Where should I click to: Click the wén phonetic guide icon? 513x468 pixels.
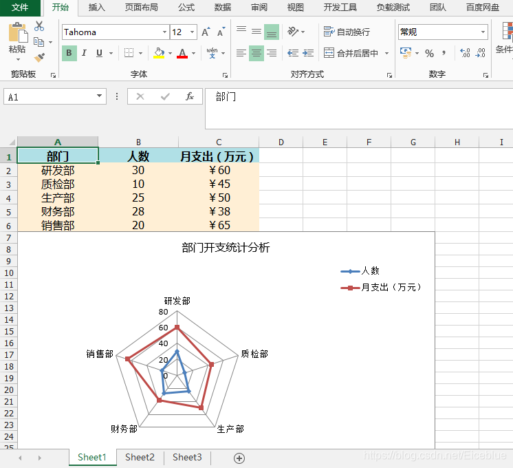tap(212, 53)
